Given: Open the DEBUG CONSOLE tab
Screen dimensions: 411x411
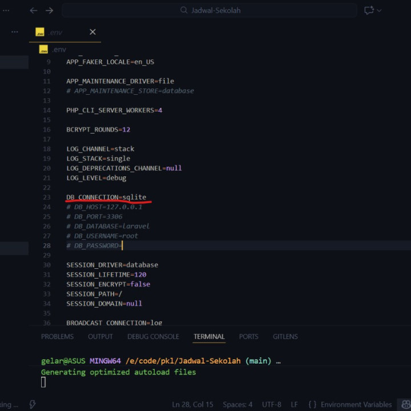Looking at the screenshot, I should coord(153,337).
